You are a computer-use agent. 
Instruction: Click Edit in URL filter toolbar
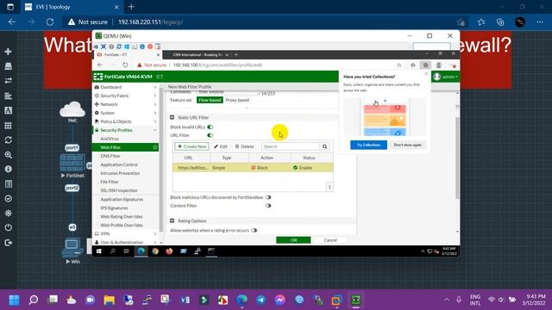[221, 146]
